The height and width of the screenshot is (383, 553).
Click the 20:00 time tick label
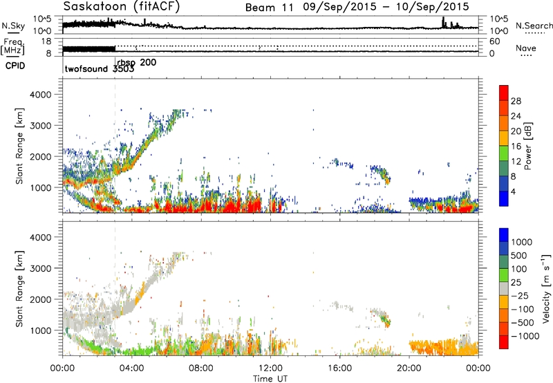[x=409, y=368]
